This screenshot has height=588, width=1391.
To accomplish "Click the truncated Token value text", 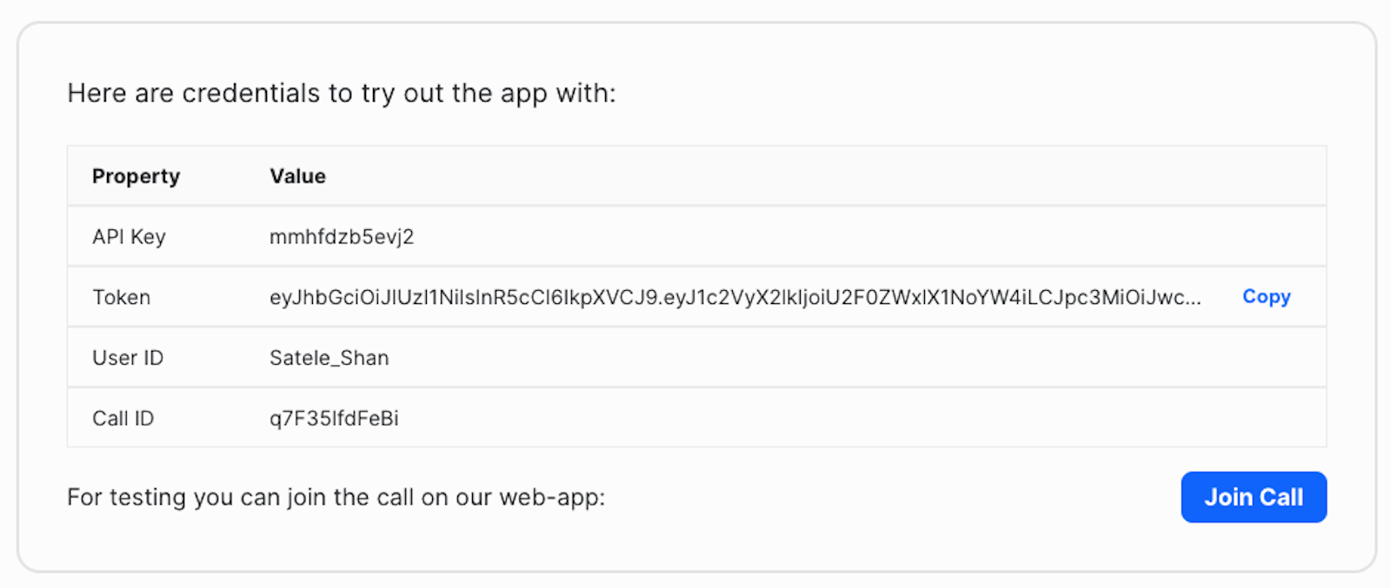I will (734, 296).
